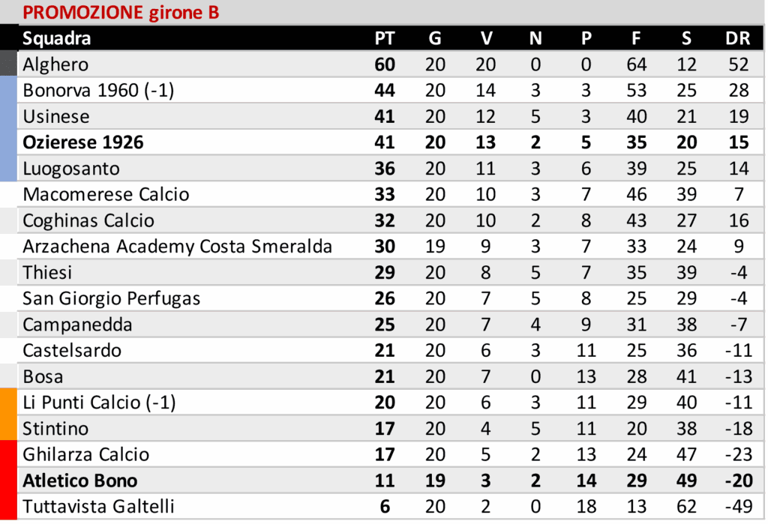The image size is (768, 524).
Task: Select Tuttavista Galtelli's -49 goal difference
Action: click(x=738, y=507)
